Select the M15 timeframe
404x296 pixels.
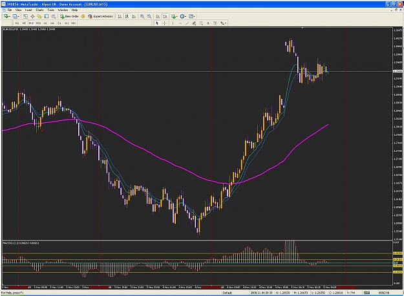(31, 23)
